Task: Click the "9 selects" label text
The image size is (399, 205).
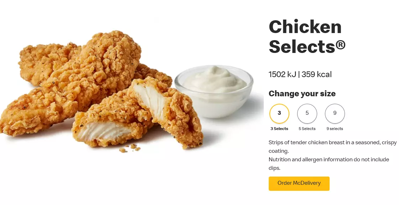Action: tap(335, 129)
